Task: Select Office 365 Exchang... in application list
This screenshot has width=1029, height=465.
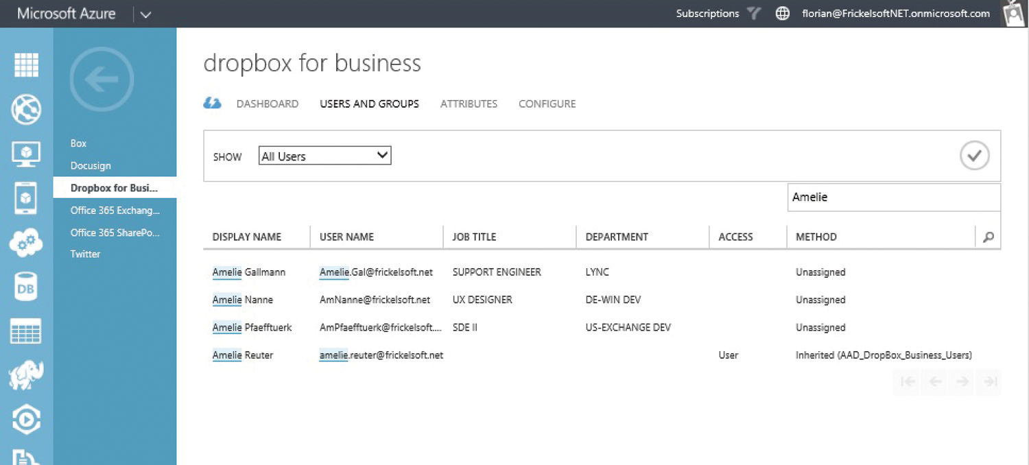Action: point(115,211)
